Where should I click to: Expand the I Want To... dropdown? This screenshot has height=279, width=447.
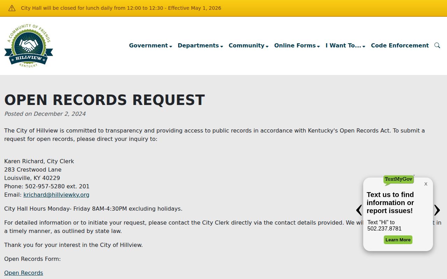[x=345, y=45]
